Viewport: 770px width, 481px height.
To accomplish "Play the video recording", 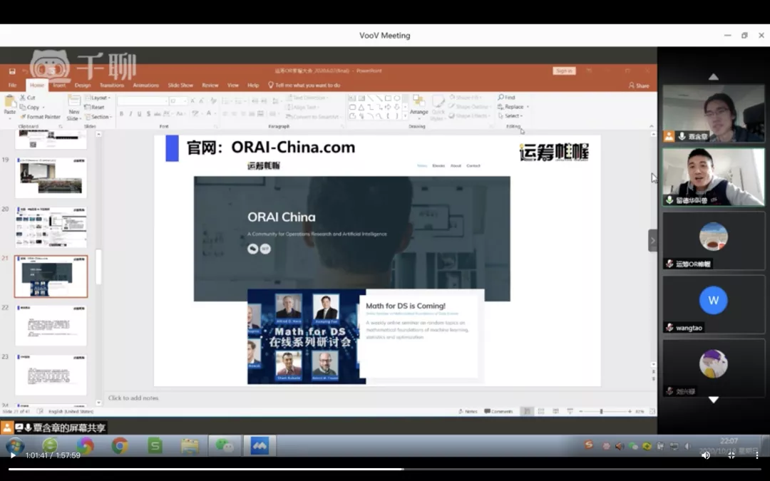I will click(x=13, y=455).
